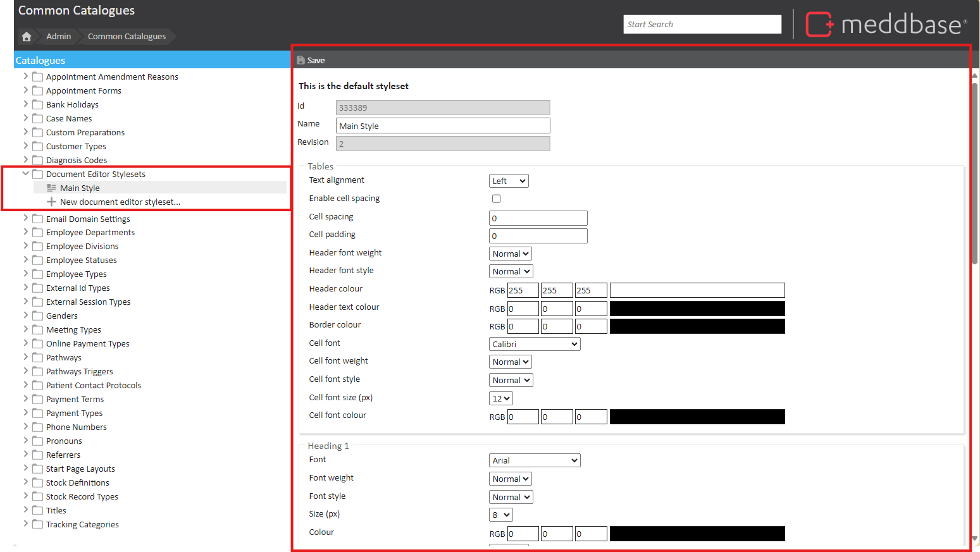Click the Start Search input field
The width and height of the screenshot is (980, 552).
[702, 25]
